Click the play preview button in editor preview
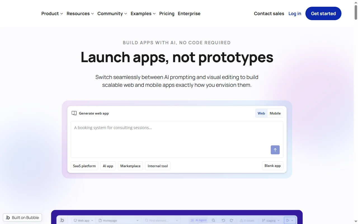Screen dimensions: 358x224 (x=290, y=220)
